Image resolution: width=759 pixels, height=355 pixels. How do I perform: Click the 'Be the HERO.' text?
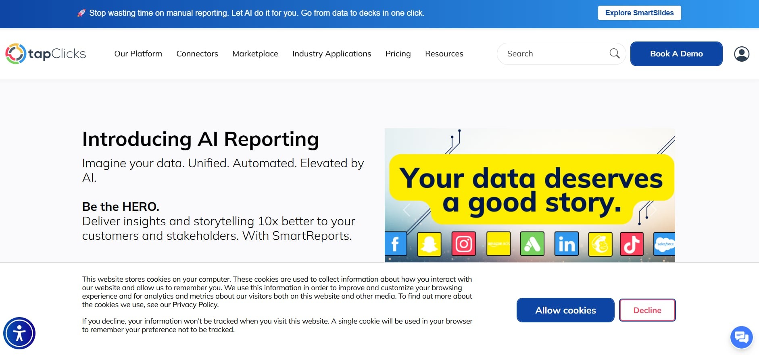click(121, 206)
